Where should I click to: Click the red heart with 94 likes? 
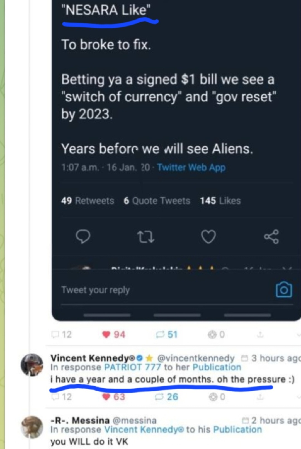pyautogui.click(x=106, y=334)
